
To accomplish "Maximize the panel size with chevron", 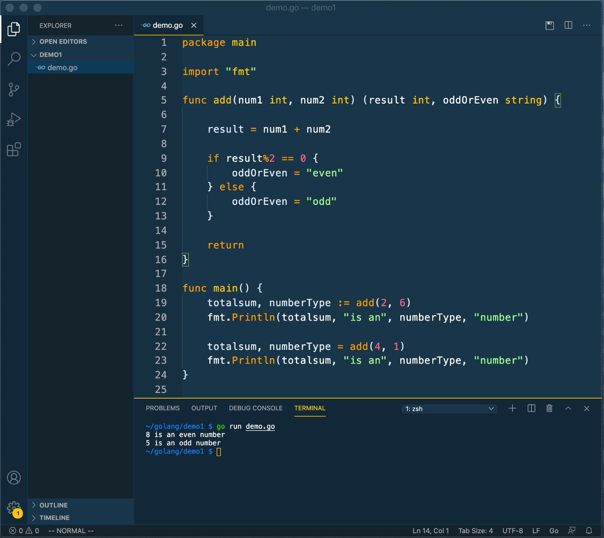I will (568, 408).
